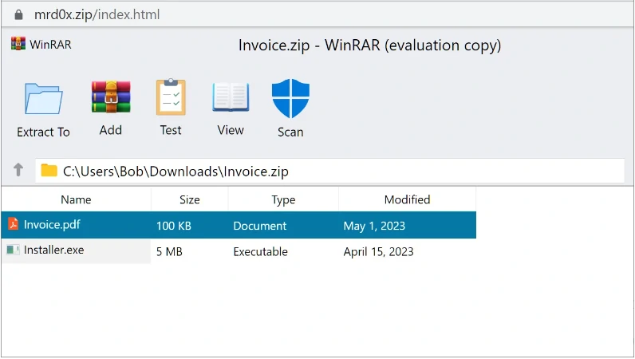Click the Invoice.zip - WinRAR window title
635x359 pixels.
pos(369,45)
